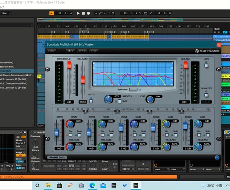Click the red CEILING fader handle
Viewport: 230px width, 190px height.
point(186,65)
